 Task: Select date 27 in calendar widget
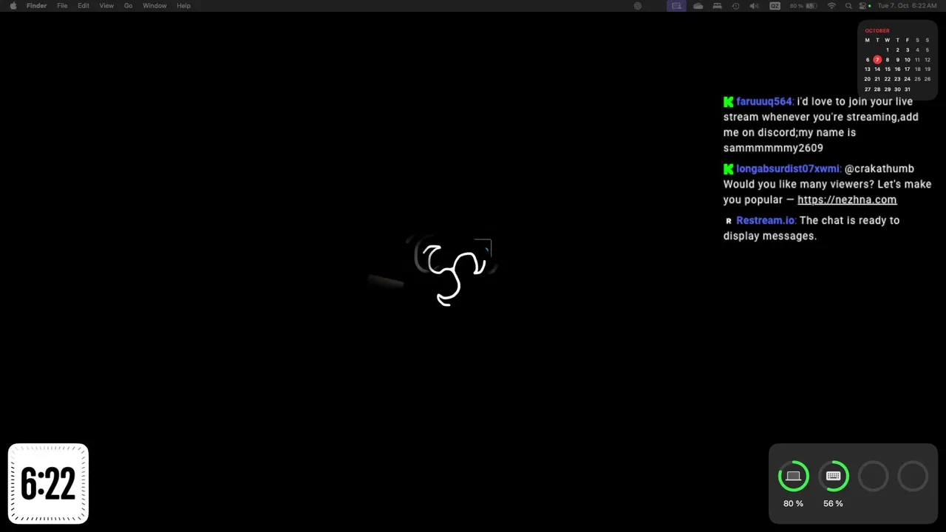pos(868,89)
